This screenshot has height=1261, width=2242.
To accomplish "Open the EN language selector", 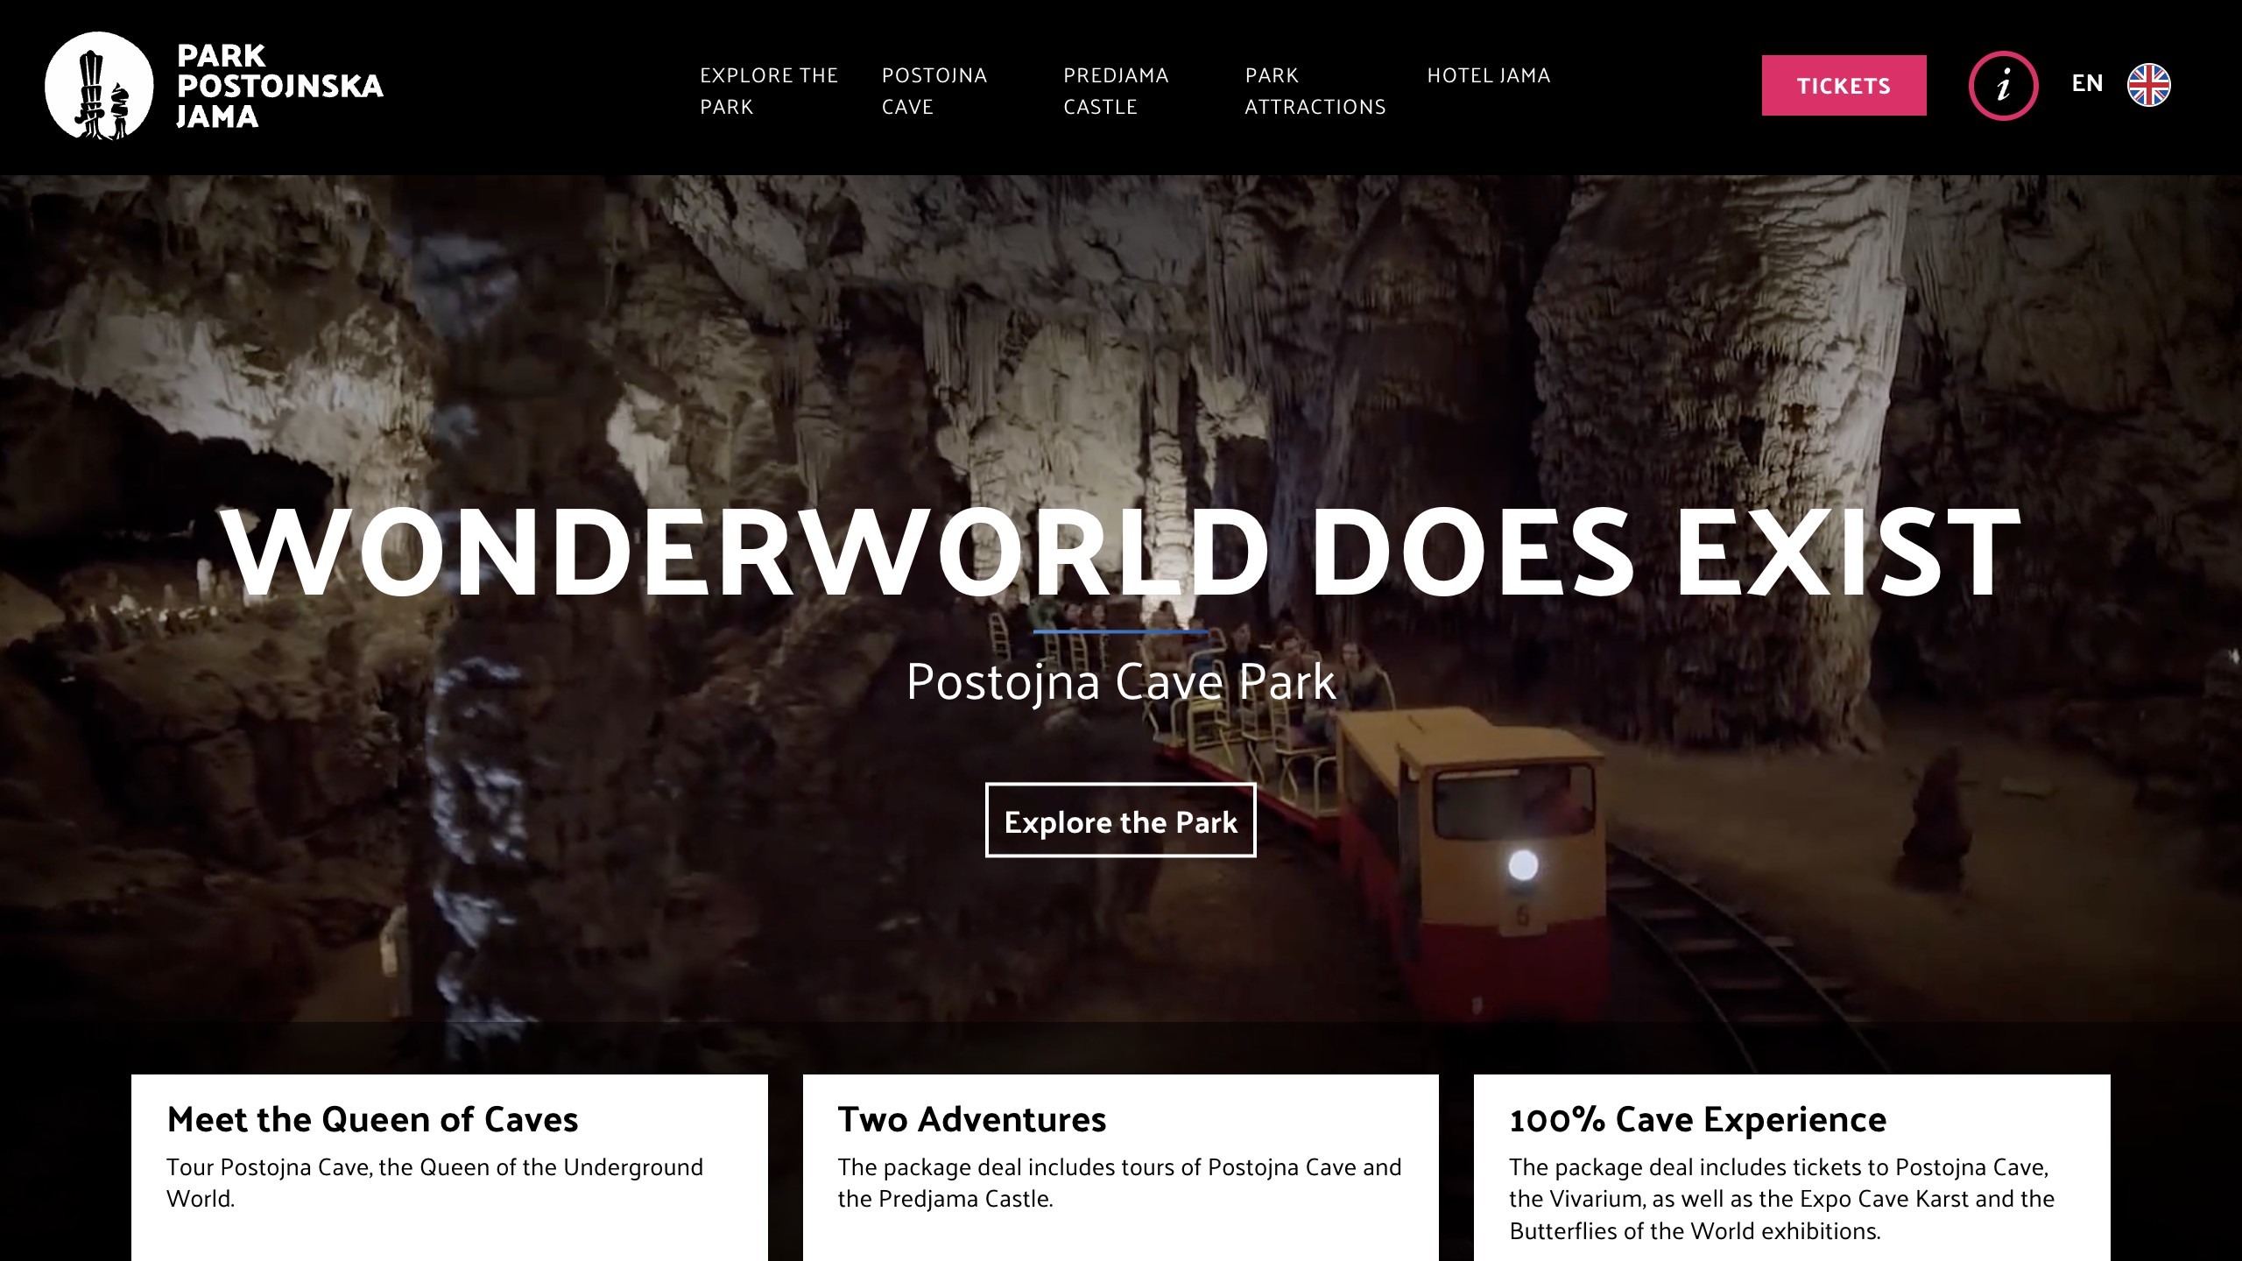I will pyautogui.click(x=2087, y=83).
